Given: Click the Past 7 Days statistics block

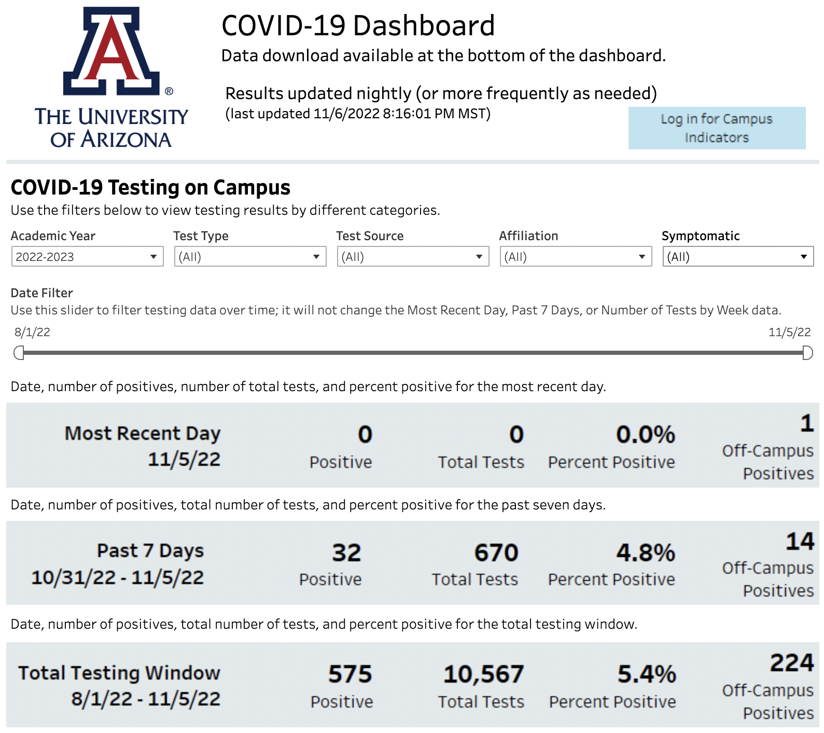Looking at the screenshot, I should point(412,563).
